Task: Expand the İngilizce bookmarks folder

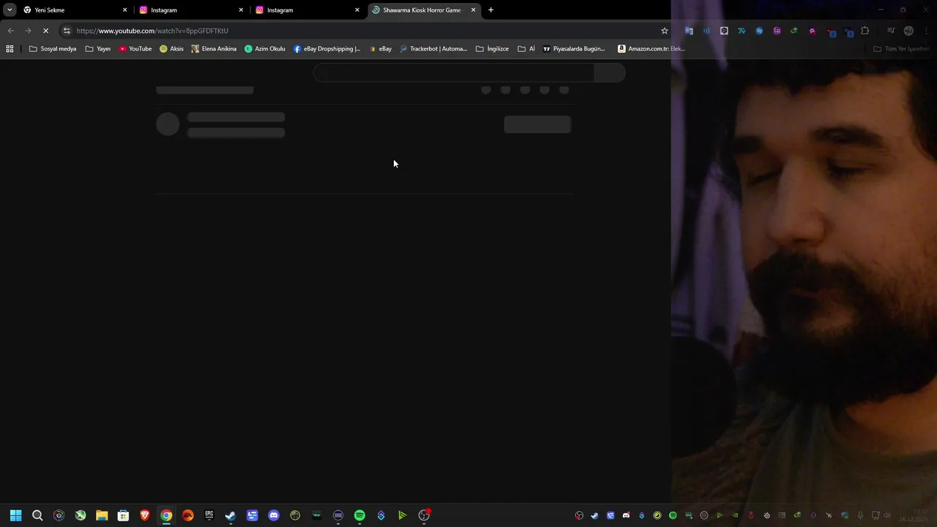Action: coord(493,49)
